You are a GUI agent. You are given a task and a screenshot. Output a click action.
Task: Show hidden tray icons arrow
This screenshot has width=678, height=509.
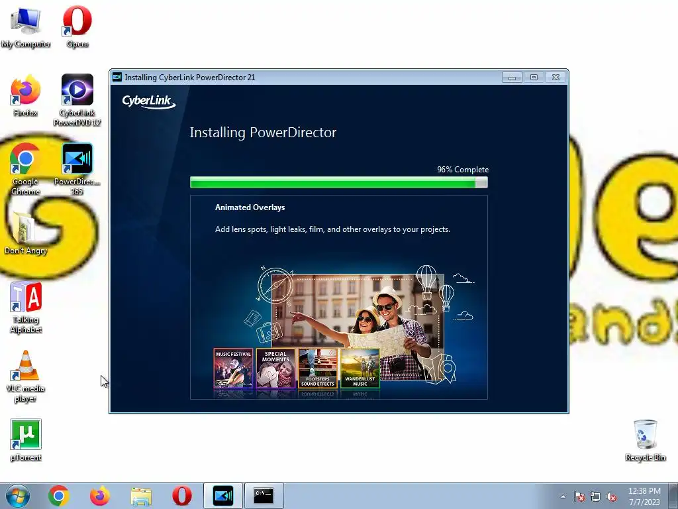pos(563,496)
